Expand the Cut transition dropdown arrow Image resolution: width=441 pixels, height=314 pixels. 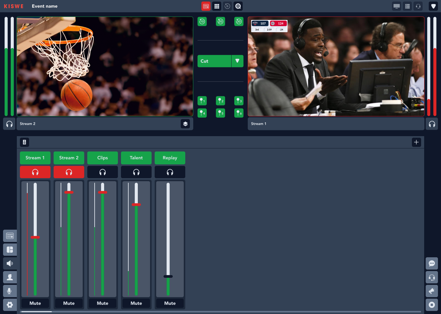point(237,61)
